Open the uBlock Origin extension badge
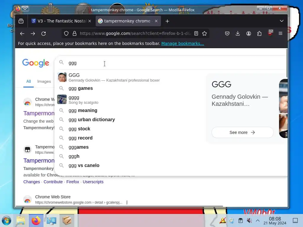The height and width of the screenshot is (227, 303). click(x=270, y=33)
